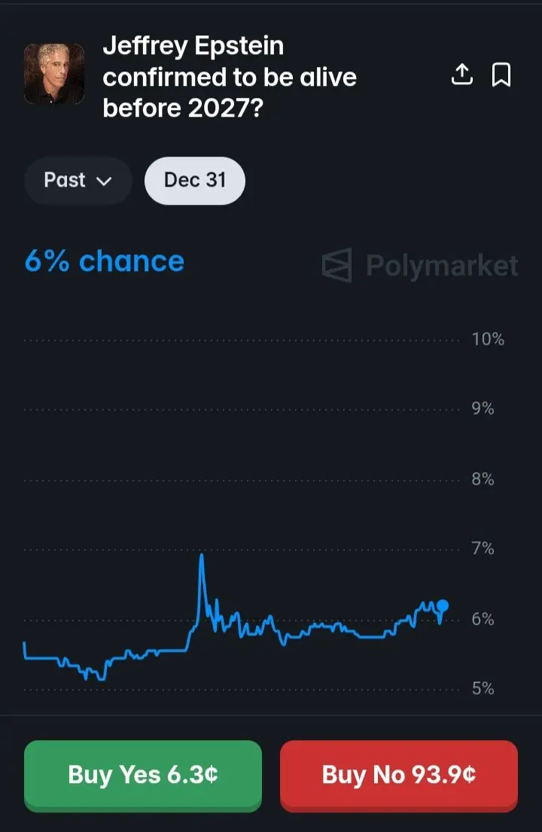Click the 9% axis label

tap(483, 409)
